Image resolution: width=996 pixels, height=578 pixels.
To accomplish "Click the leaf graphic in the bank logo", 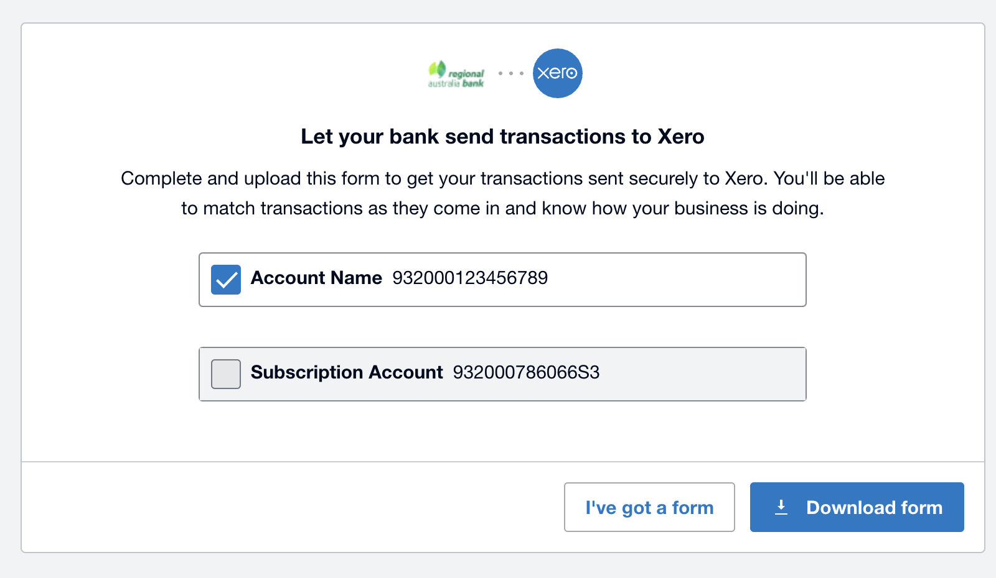I will (x=437, y=68).
